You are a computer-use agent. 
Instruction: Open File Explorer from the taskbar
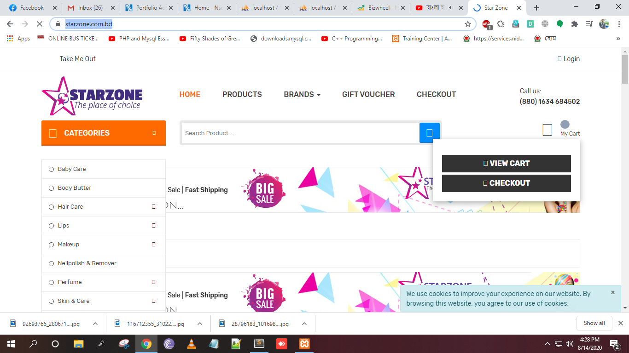coord(79,343)
